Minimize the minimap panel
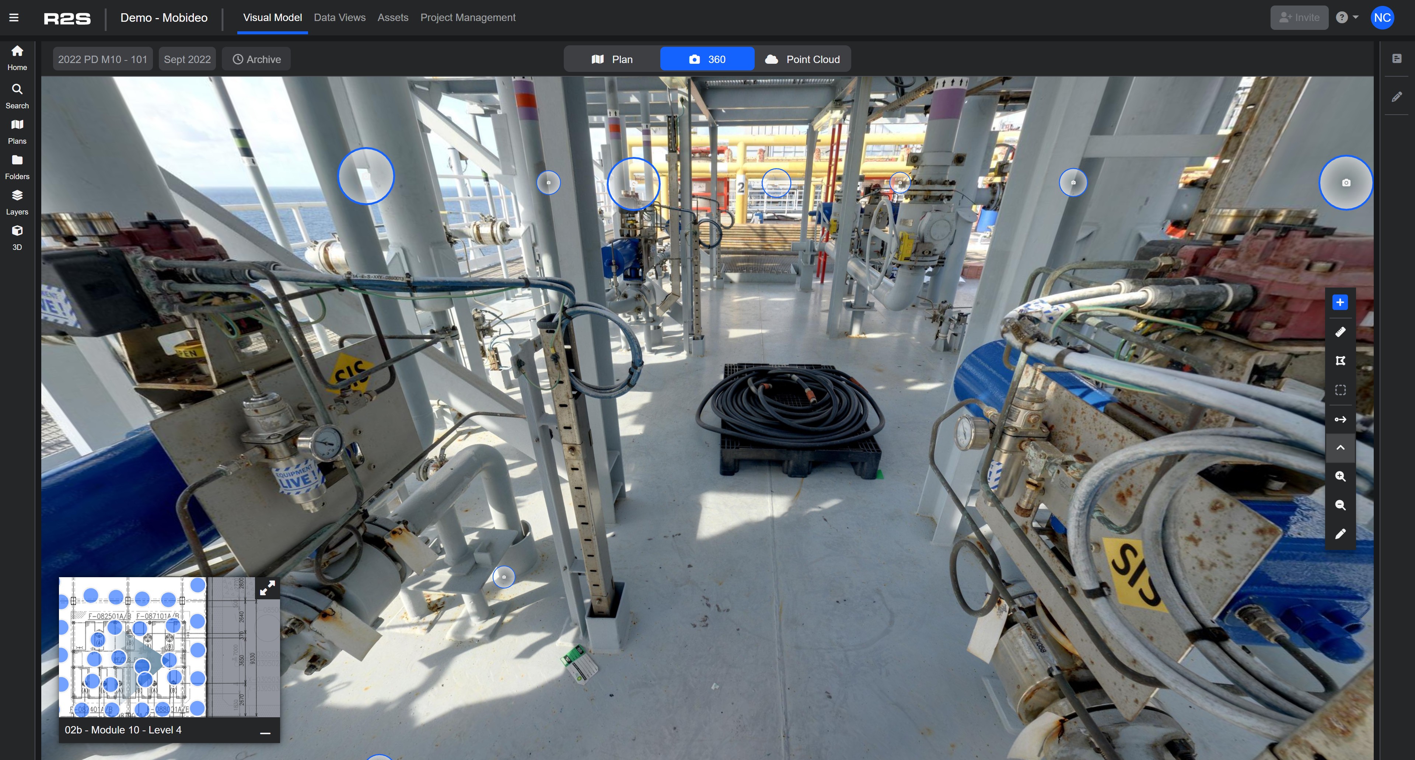Viewport: 1415px width, 760px height. pos(265,732)
